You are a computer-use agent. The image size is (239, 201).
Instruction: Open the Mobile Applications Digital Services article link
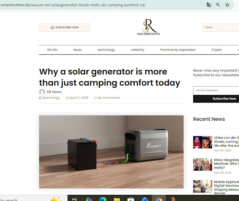(x=226, y=188)
